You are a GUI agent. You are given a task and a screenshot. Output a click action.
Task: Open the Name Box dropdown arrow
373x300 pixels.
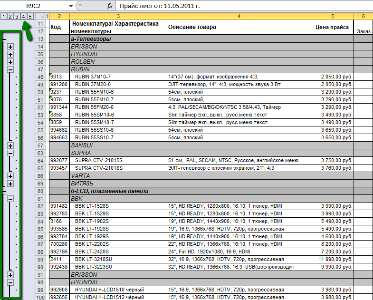71,6
